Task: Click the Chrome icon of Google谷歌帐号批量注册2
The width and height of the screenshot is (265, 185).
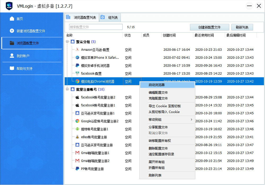Action: point(77,121)
